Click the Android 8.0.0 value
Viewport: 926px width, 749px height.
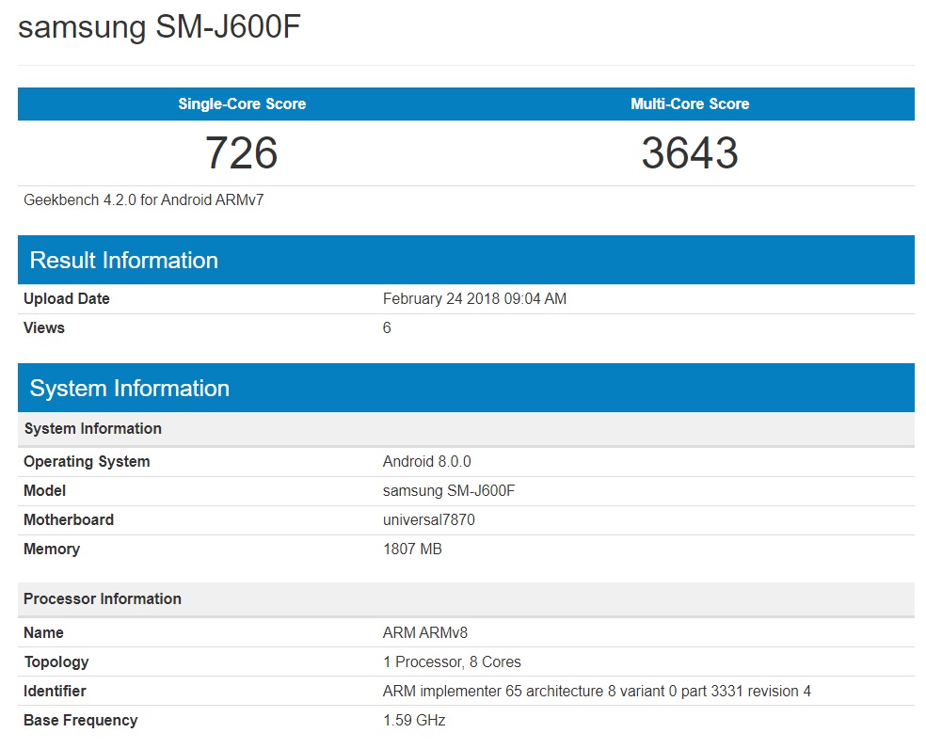[x=427, y=462]
